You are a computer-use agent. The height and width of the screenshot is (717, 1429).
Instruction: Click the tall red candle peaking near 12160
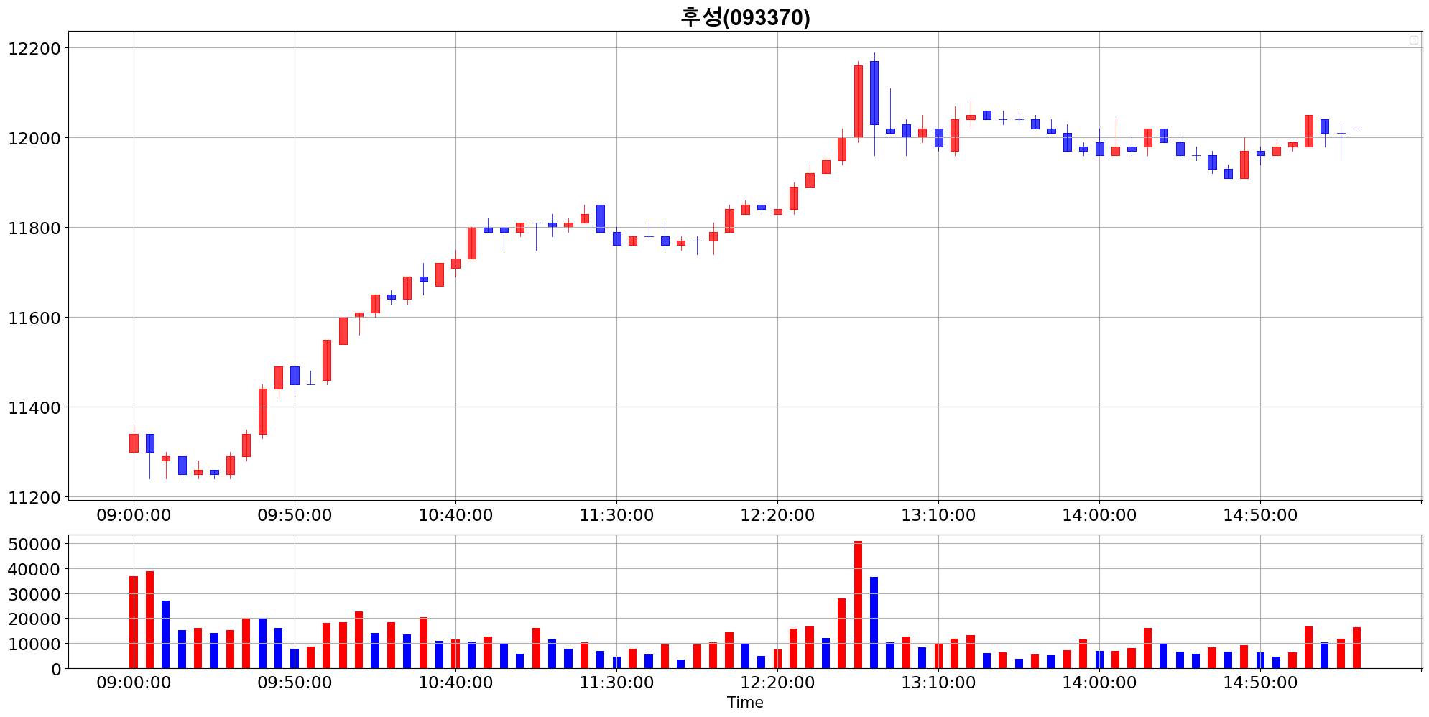pyautogui.click(x=858, y=101)
